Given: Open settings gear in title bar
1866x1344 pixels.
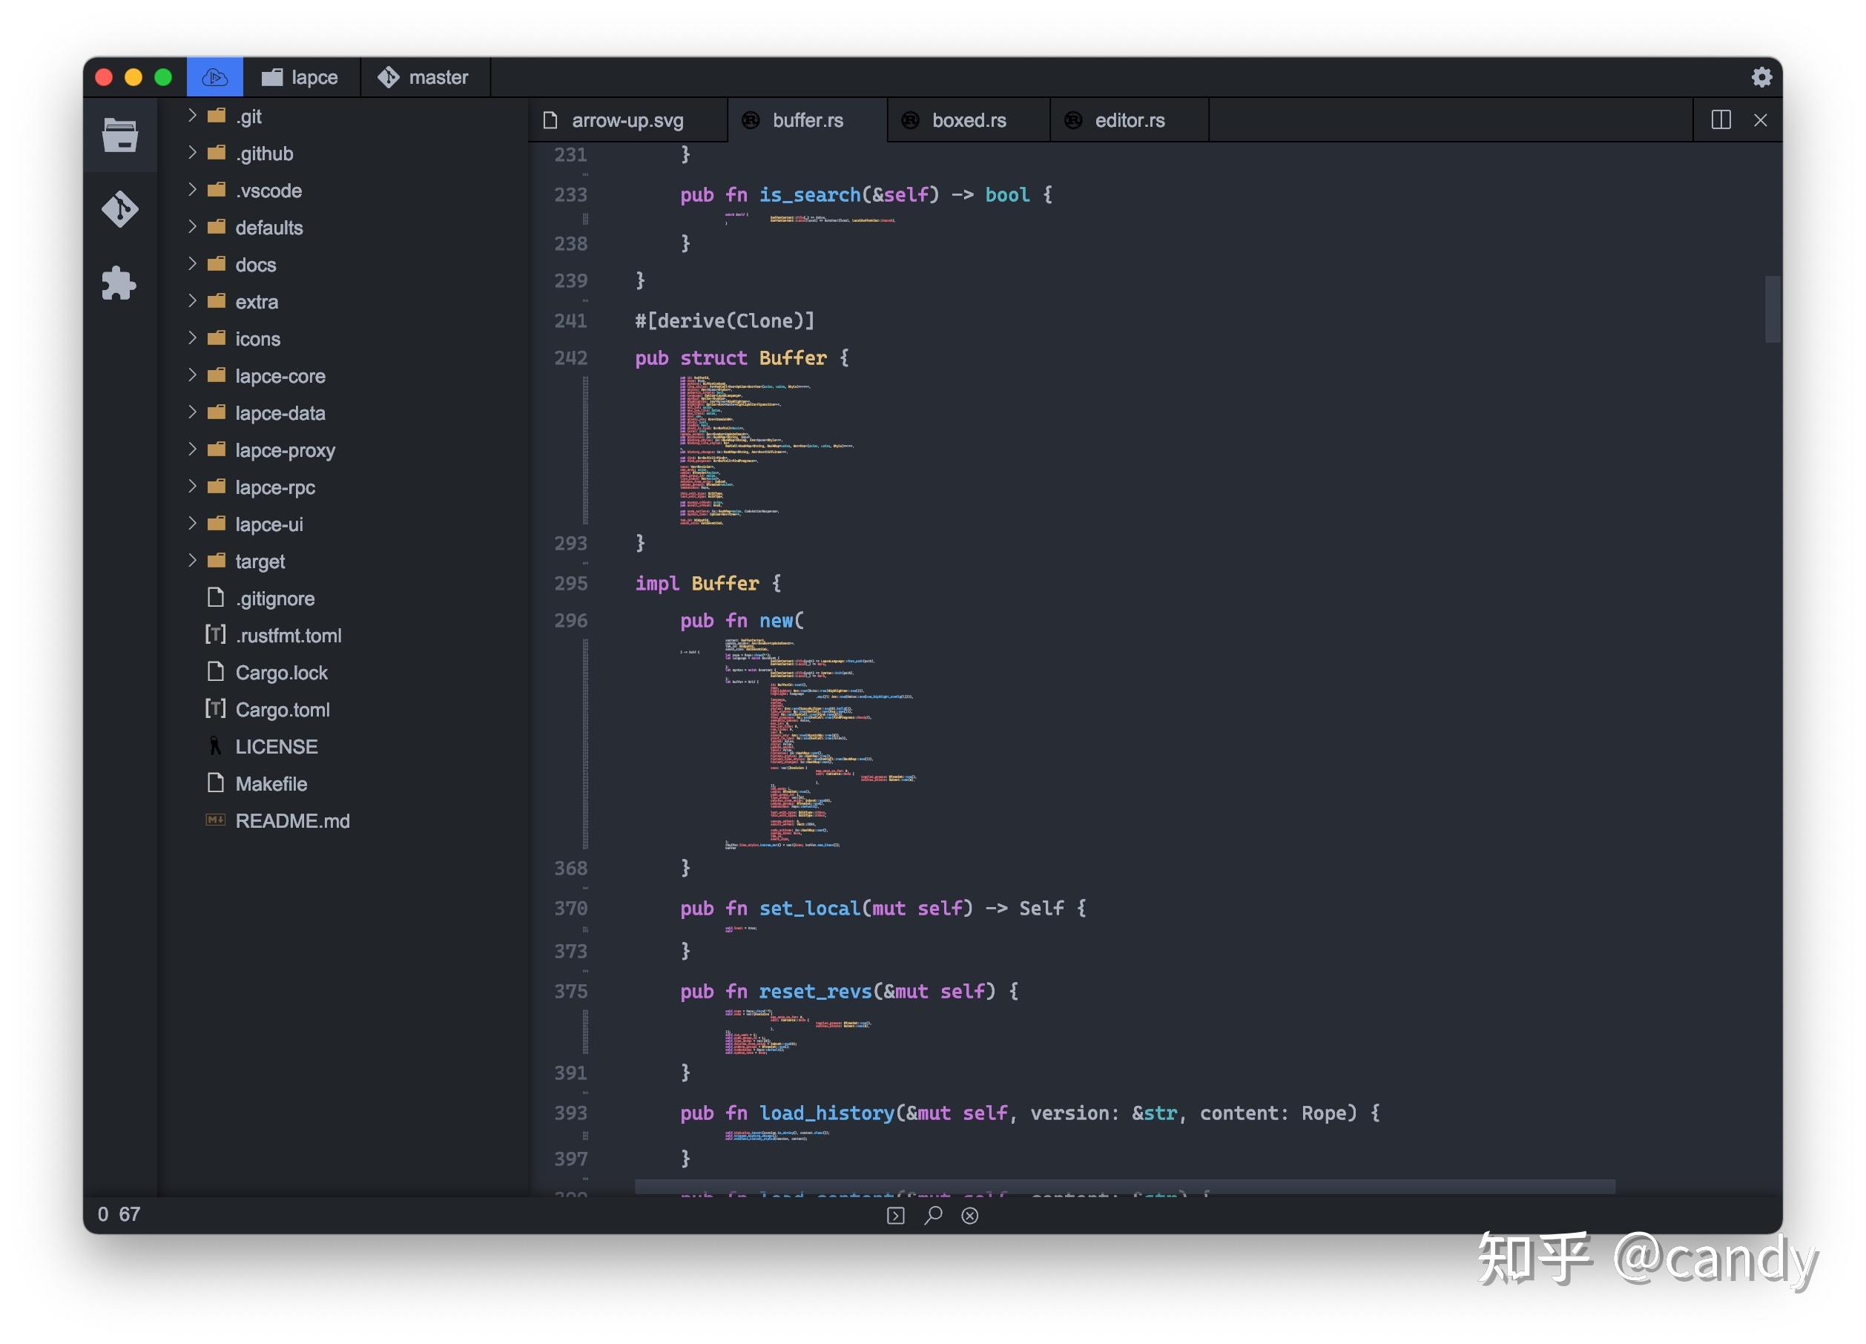Looking at the screenshot, I should [x=1761, y=77].
